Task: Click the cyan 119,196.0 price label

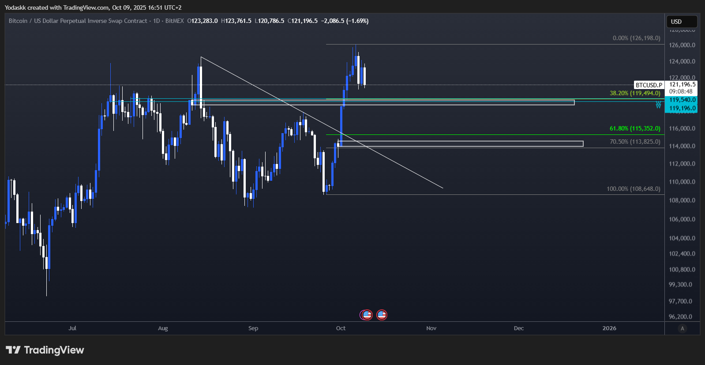Action: pyautogui.click(x=682, y=108)
